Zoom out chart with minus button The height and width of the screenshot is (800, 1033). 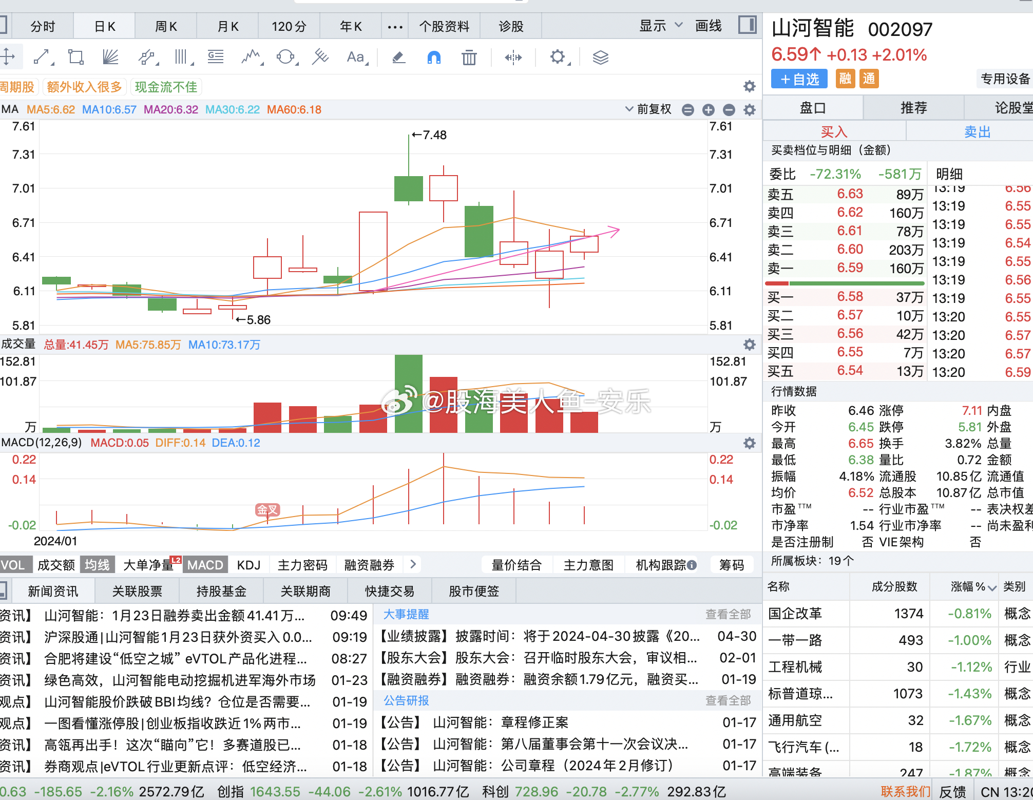click(x=729, y=109)
